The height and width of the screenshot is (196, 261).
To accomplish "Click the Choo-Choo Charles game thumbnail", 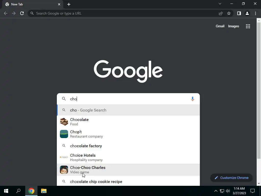I will tap(64, 170).
